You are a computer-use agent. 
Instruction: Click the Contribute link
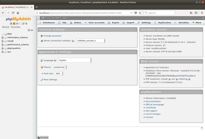pos(151,108)
